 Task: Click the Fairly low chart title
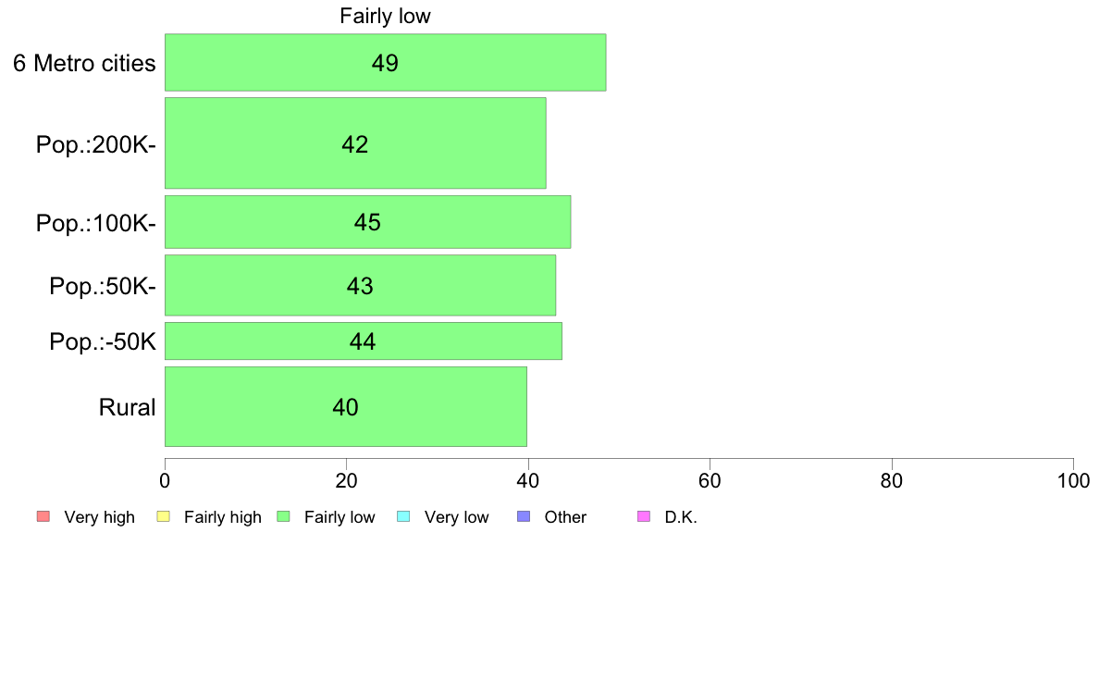pos(385,16)
